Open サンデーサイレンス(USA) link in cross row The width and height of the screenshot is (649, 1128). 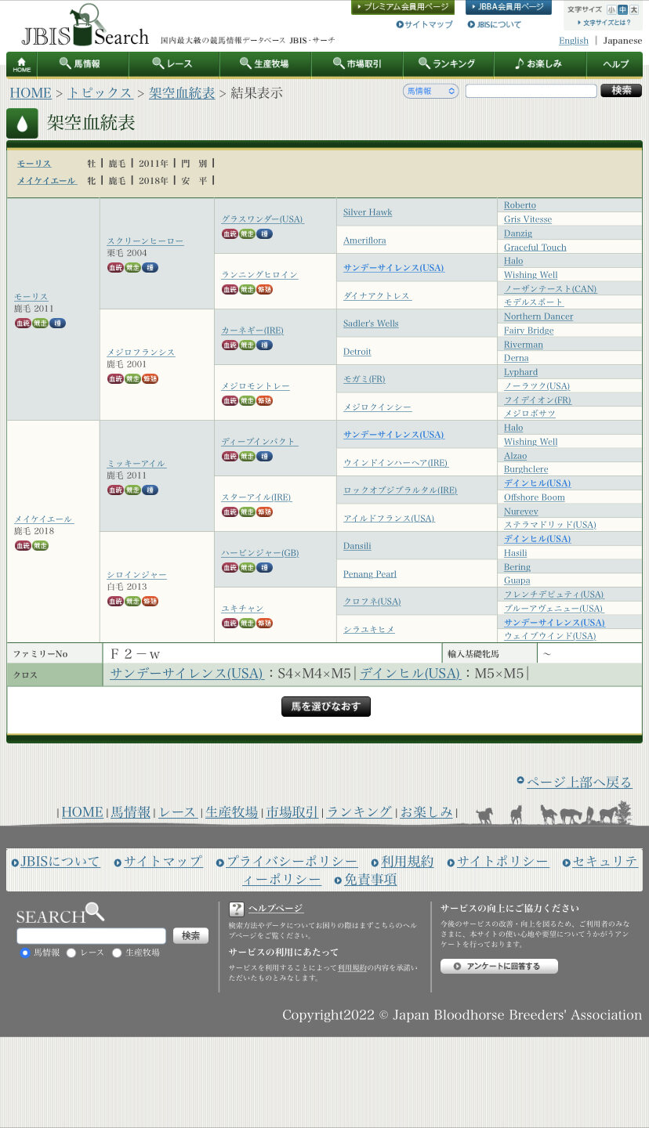(x=187, y=674)
